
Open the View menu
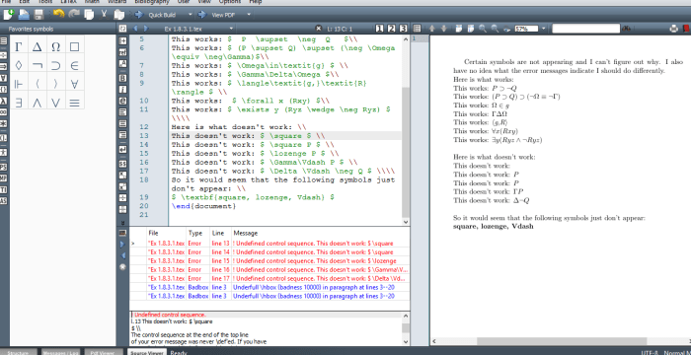point(204,2)
